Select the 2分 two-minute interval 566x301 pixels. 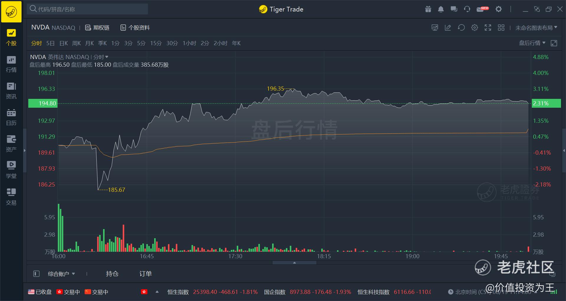(x=205, y=43)
